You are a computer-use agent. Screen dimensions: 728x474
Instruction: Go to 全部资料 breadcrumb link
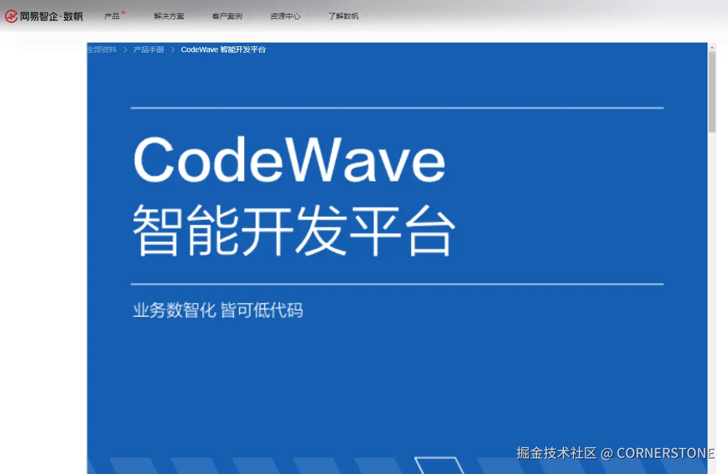[102, 49]
